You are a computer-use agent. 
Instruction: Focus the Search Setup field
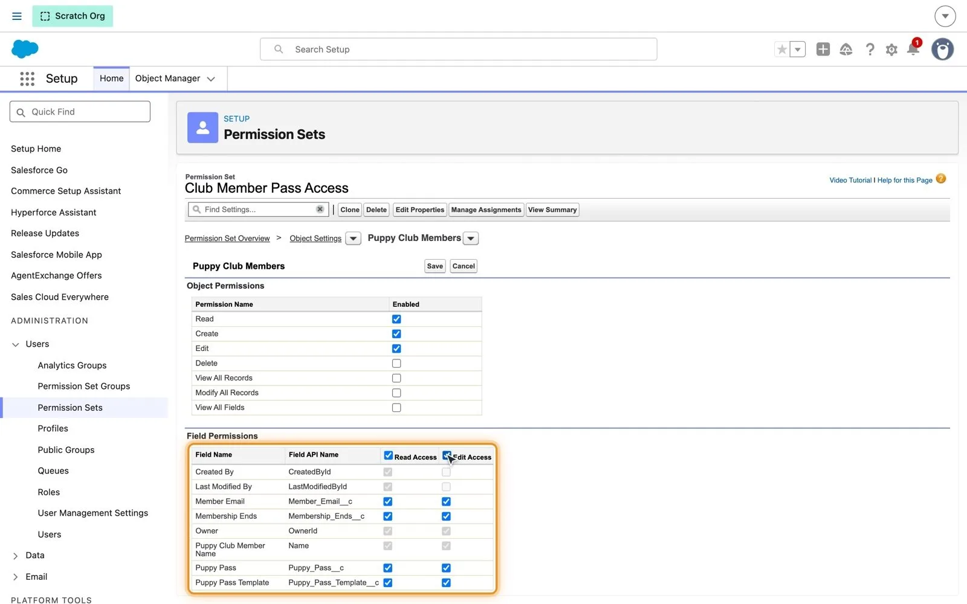pos(459,50)
